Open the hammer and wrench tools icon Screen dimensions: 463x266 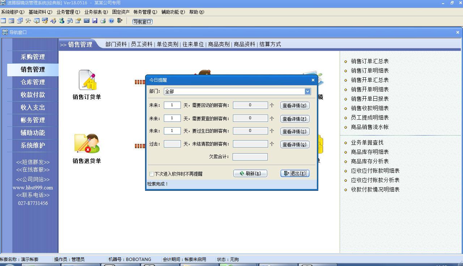pyautogui.click(x=28, y=21)
